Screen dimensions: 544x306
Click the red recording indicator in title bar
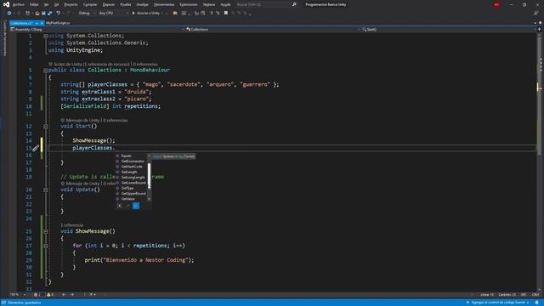pos(496,4)
